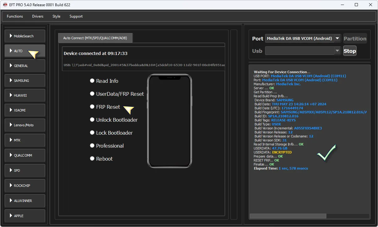
Task: Click the Stop button
Action: pos(350,51)
